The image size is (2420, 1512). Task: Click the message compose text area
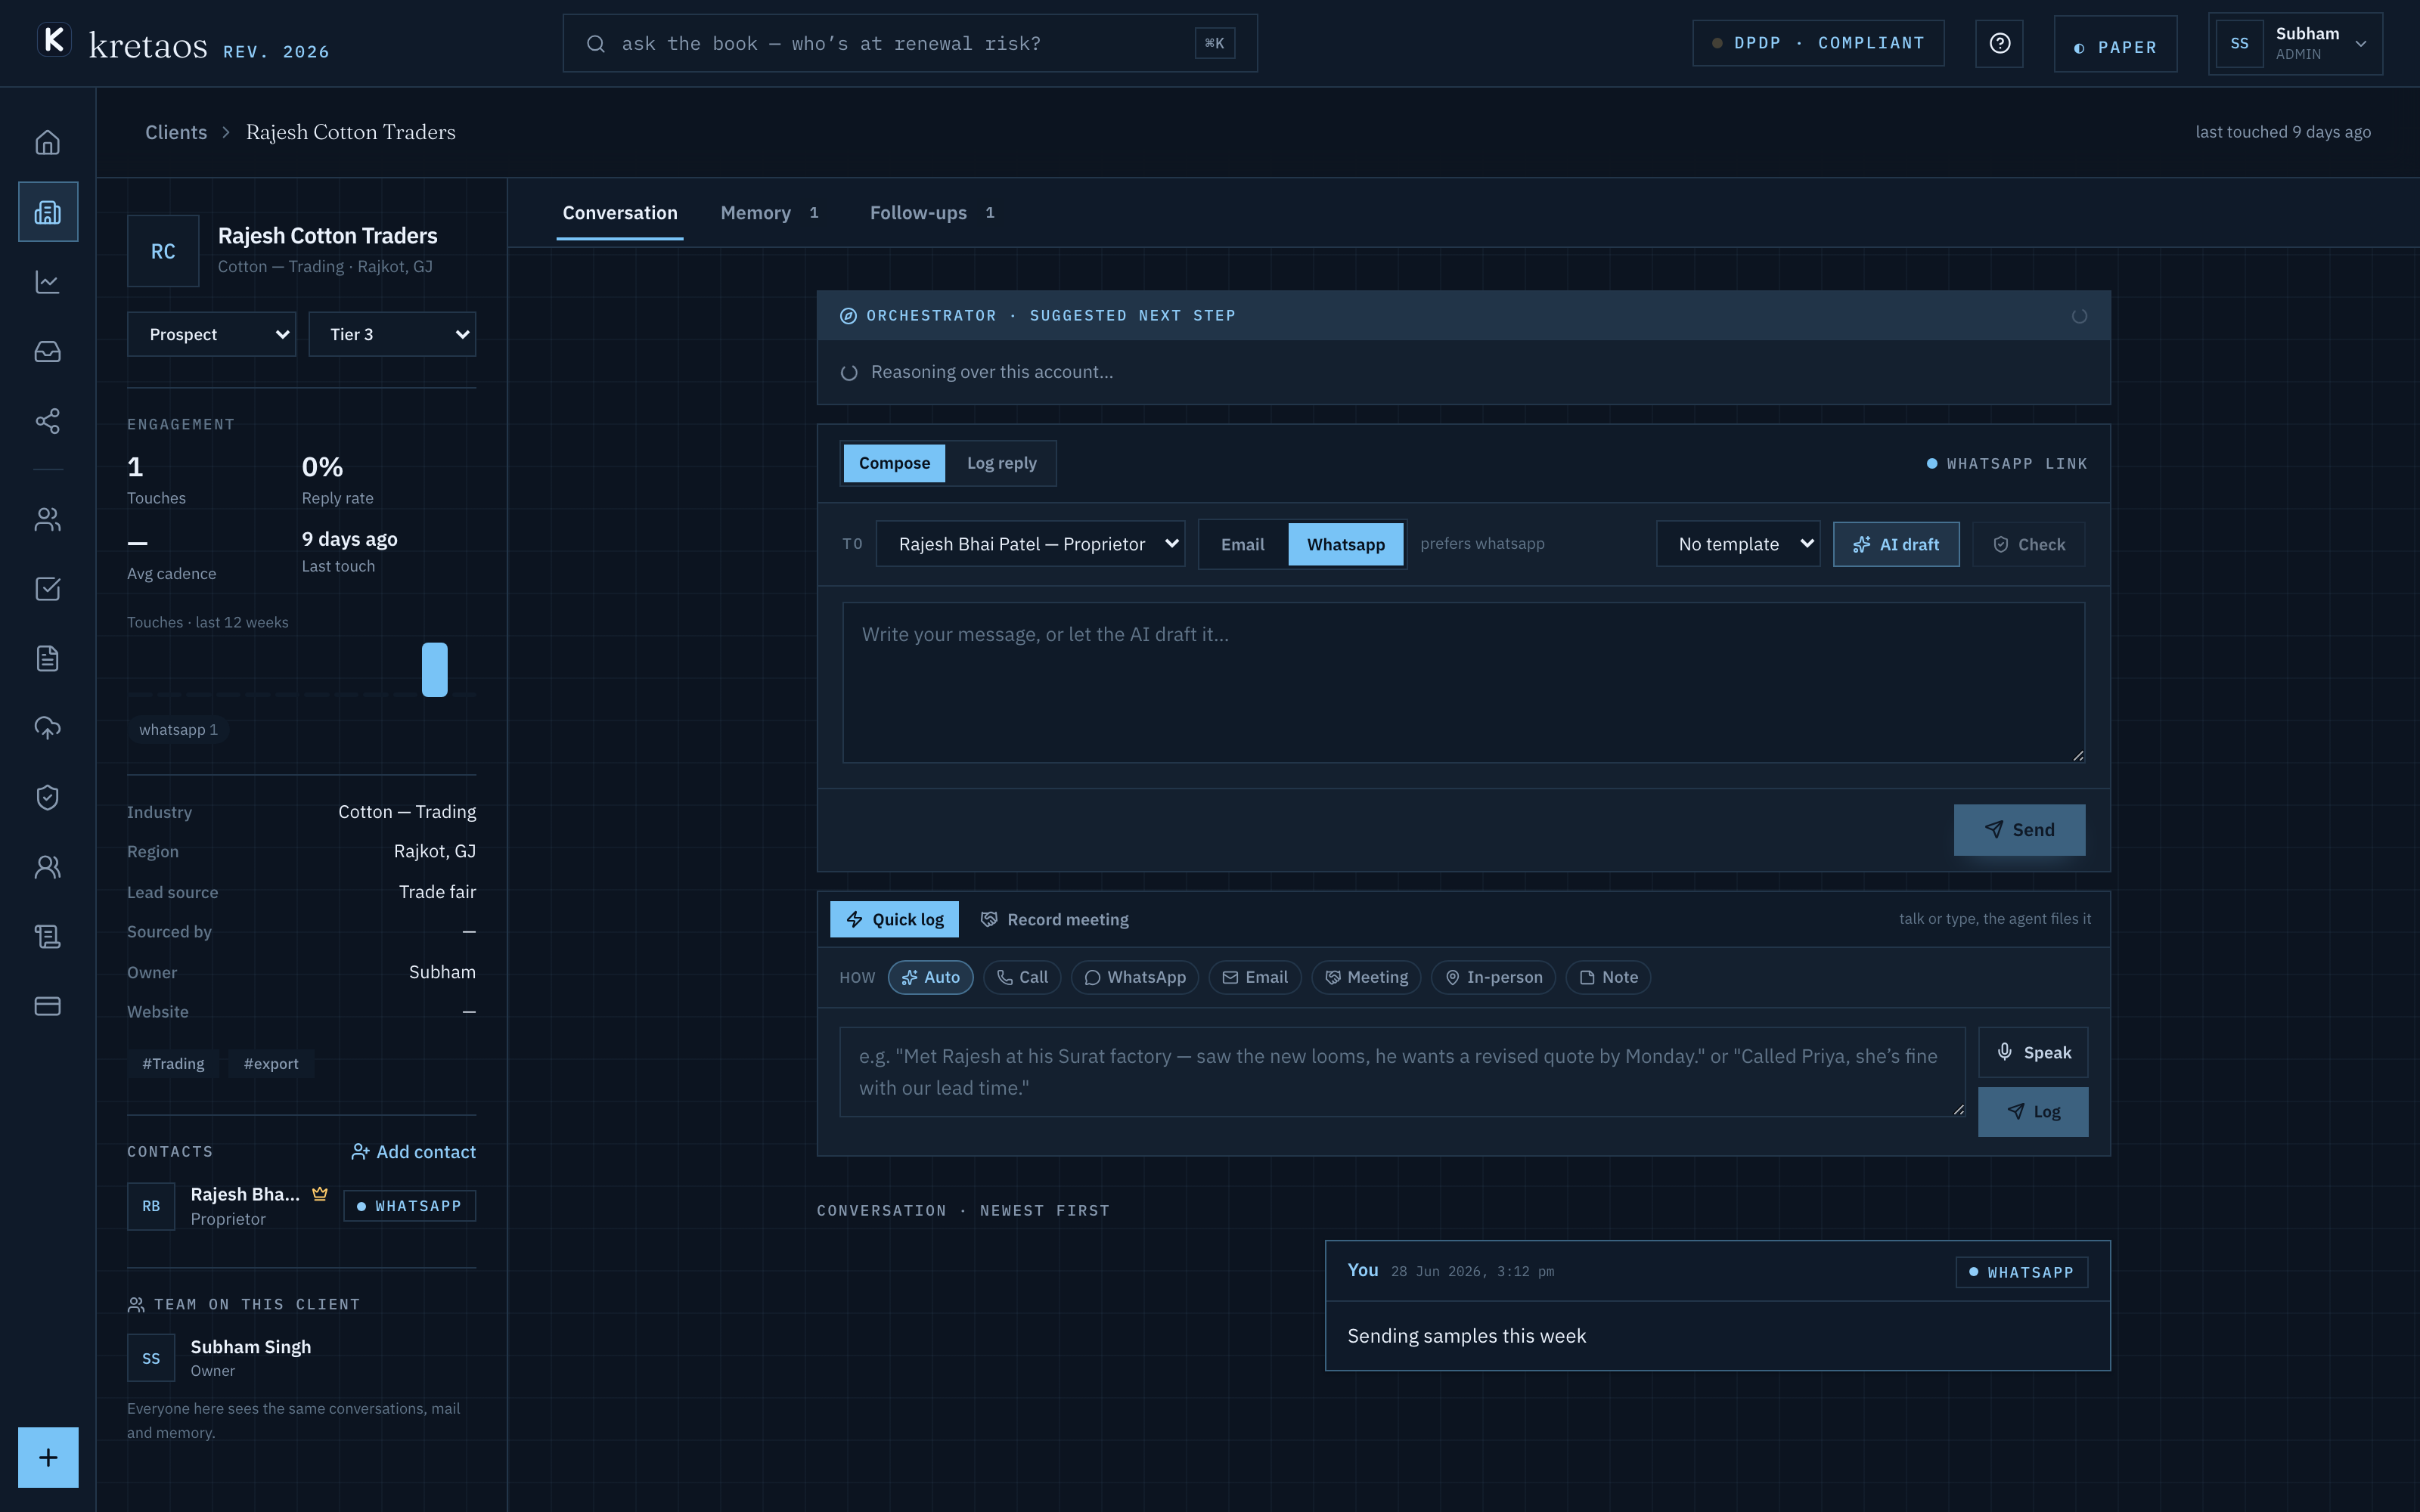pos(1463,682)
